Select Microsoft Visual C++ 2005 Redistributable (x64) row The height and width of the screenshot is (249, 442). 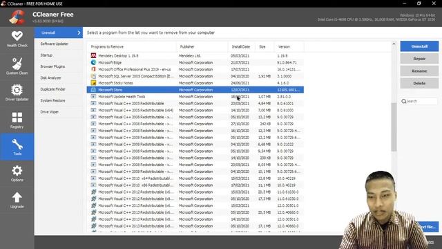tap(195, 110)
